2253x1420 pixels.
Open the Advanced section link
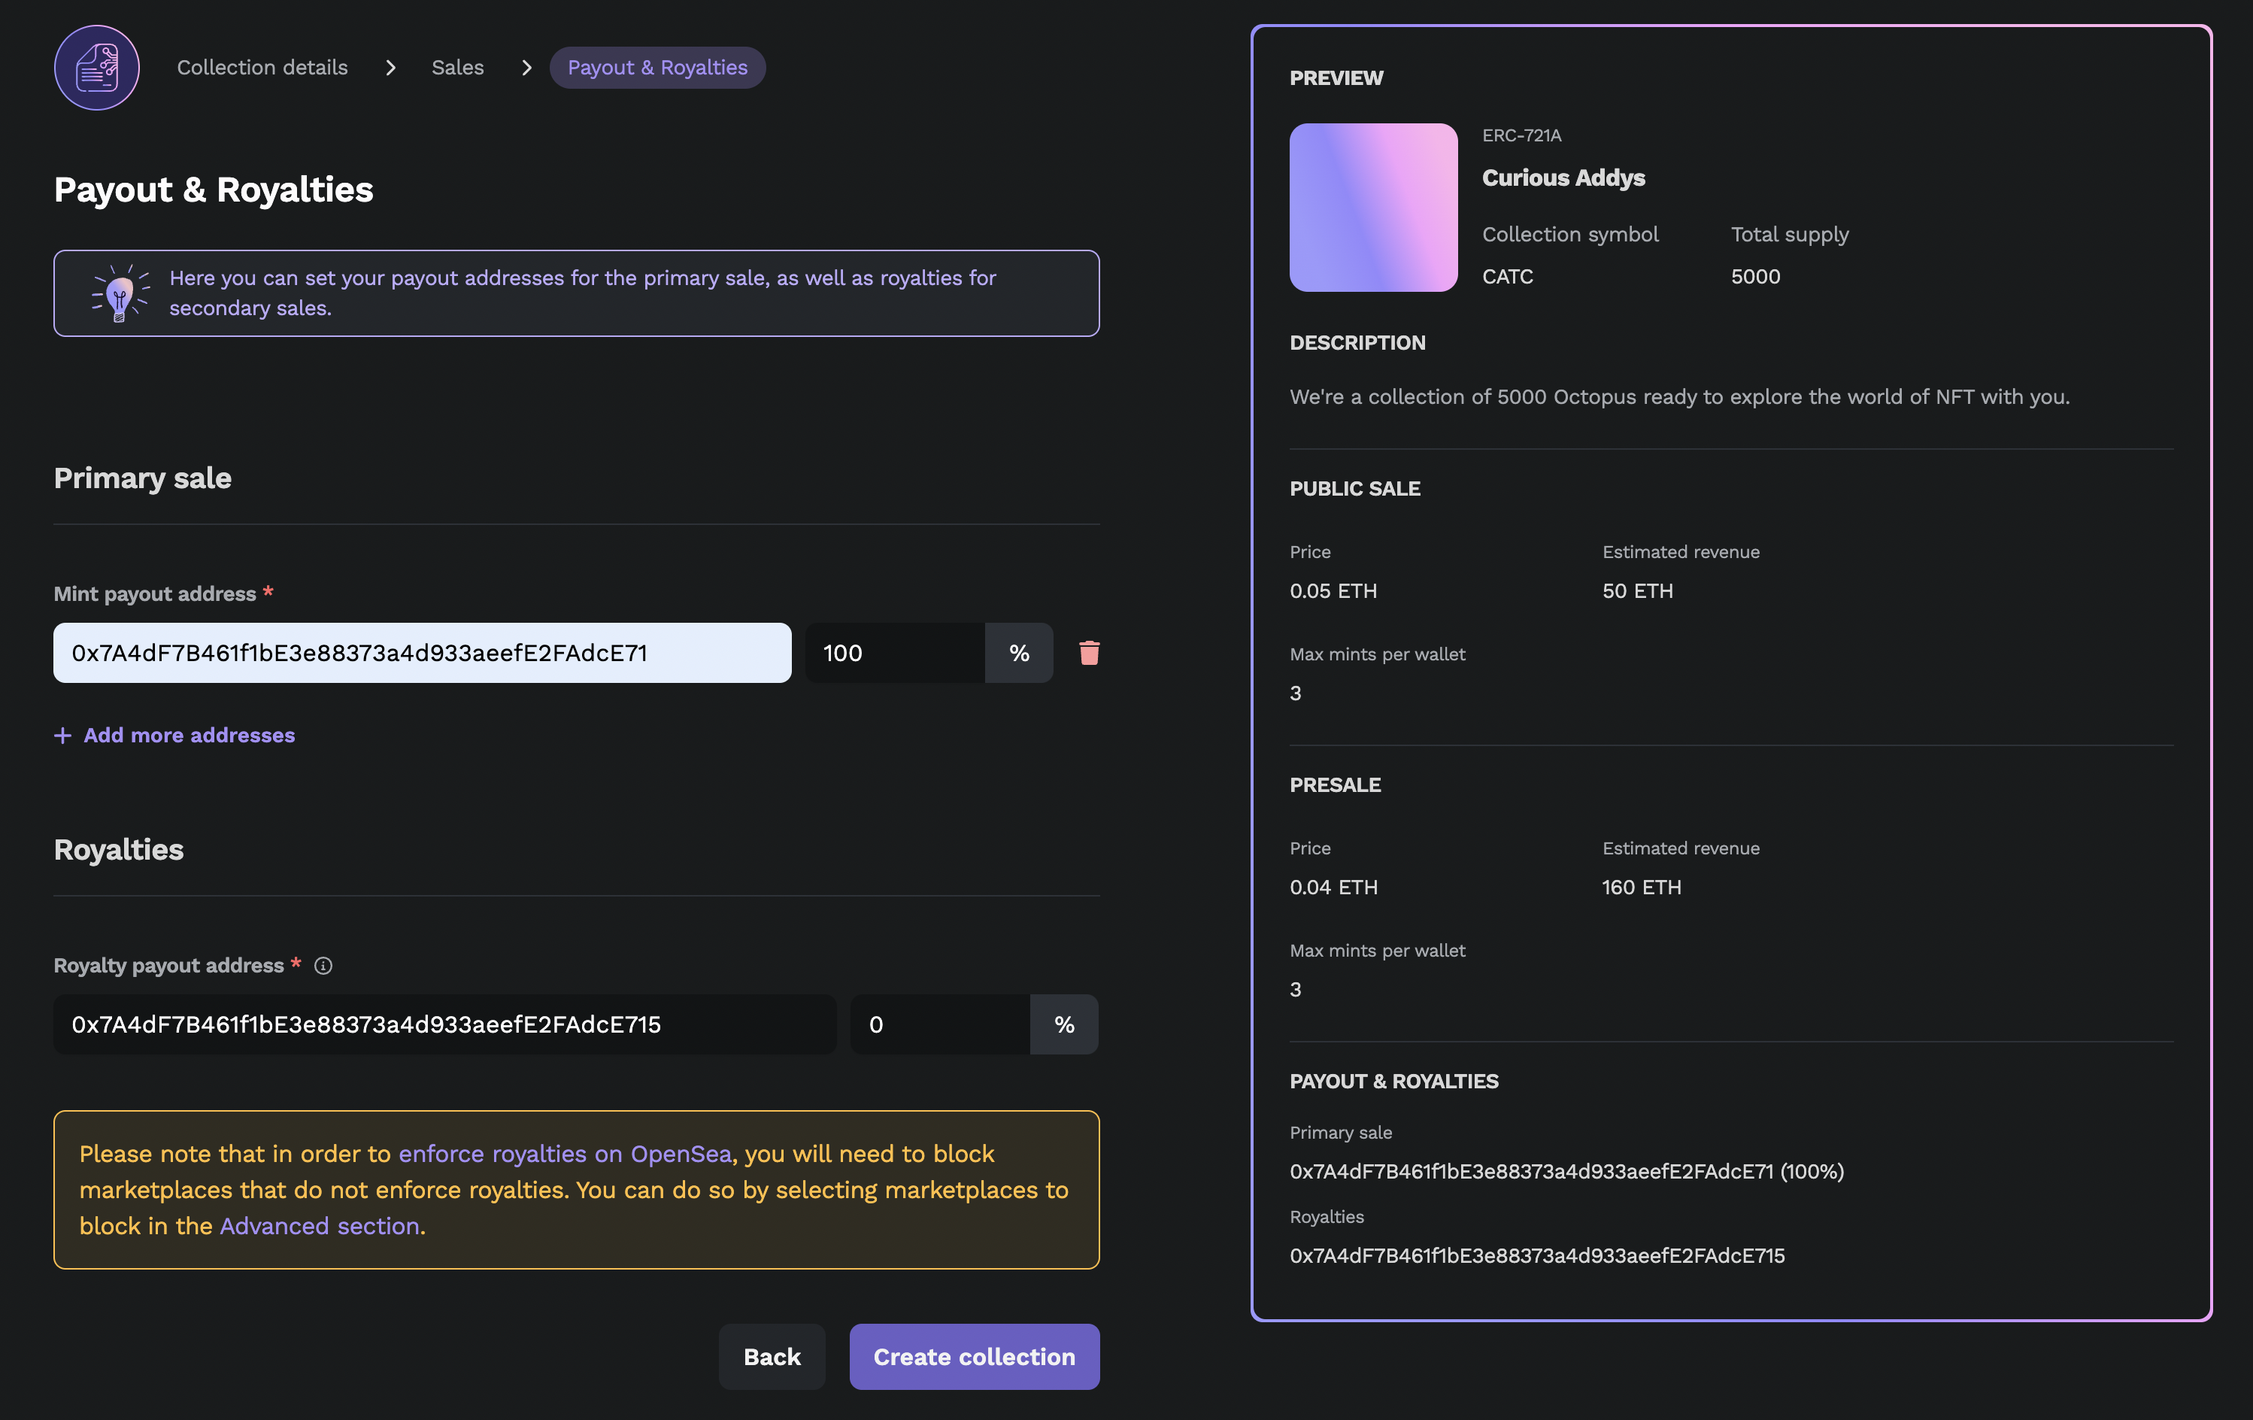[x=319, y=1225]
